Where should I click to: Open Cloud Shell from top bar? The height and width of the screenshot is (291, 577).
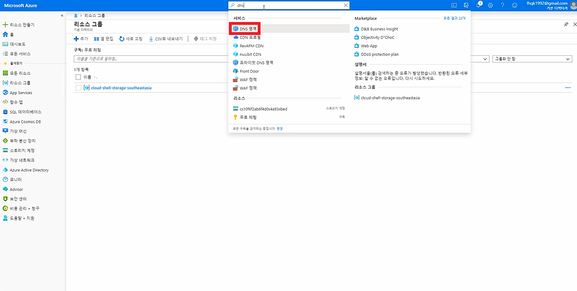click(x=454, y=5)
